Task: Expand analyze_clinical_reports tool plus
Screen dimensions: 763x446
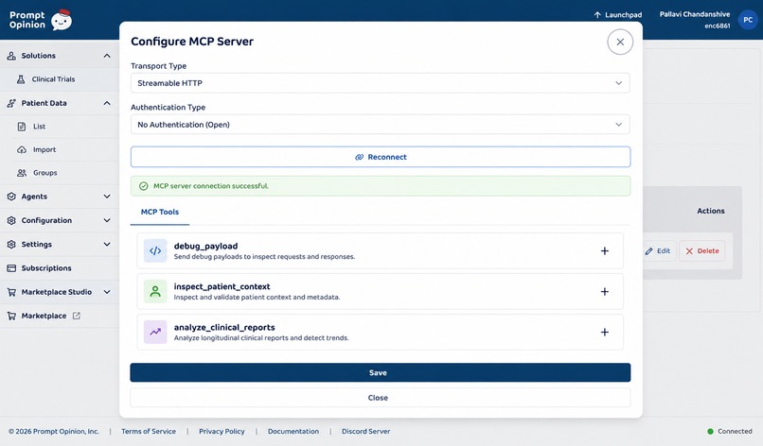Action: click(x=604, y=333)
